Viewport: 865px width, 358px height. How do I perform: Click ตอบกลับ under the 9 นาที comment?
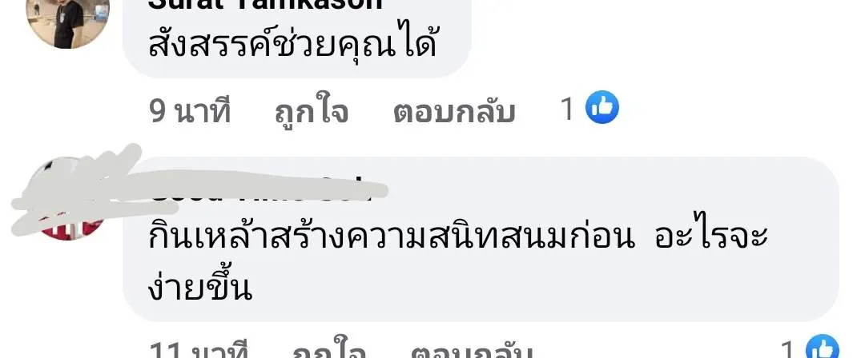(455, 111)
